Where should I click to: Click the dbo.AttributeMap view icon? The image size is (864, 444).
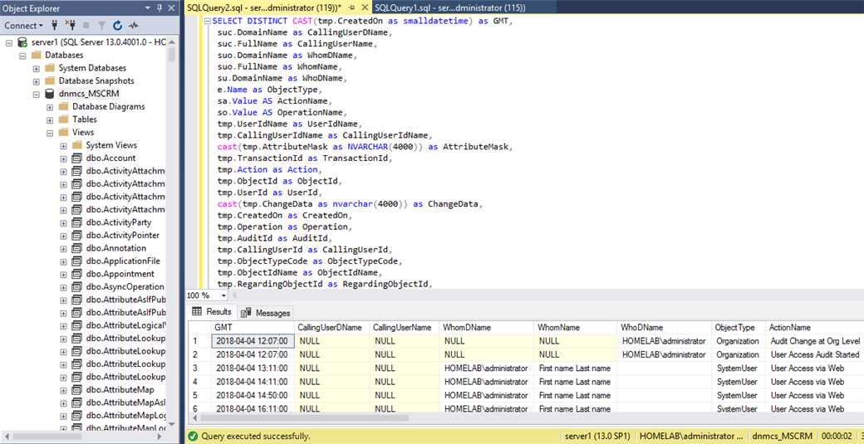pyautogui.click(x=76, y=389)
